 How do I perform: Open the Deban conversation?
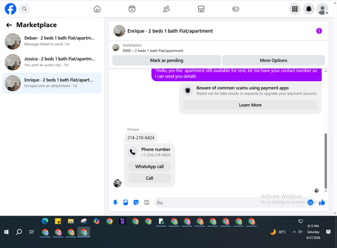[52, 41]
